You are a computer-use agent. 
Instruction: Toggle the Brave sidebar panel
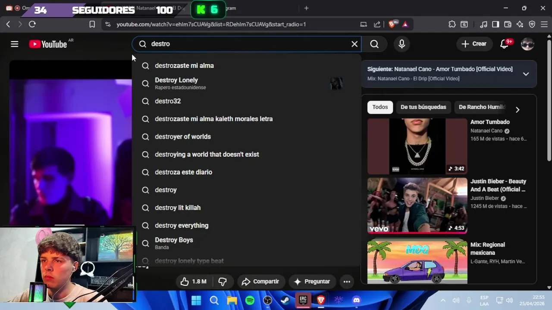tap(496, 24)
